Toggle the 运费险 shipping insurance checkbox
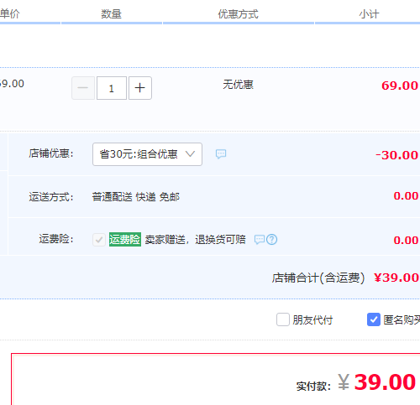 (x=99, y=240)
